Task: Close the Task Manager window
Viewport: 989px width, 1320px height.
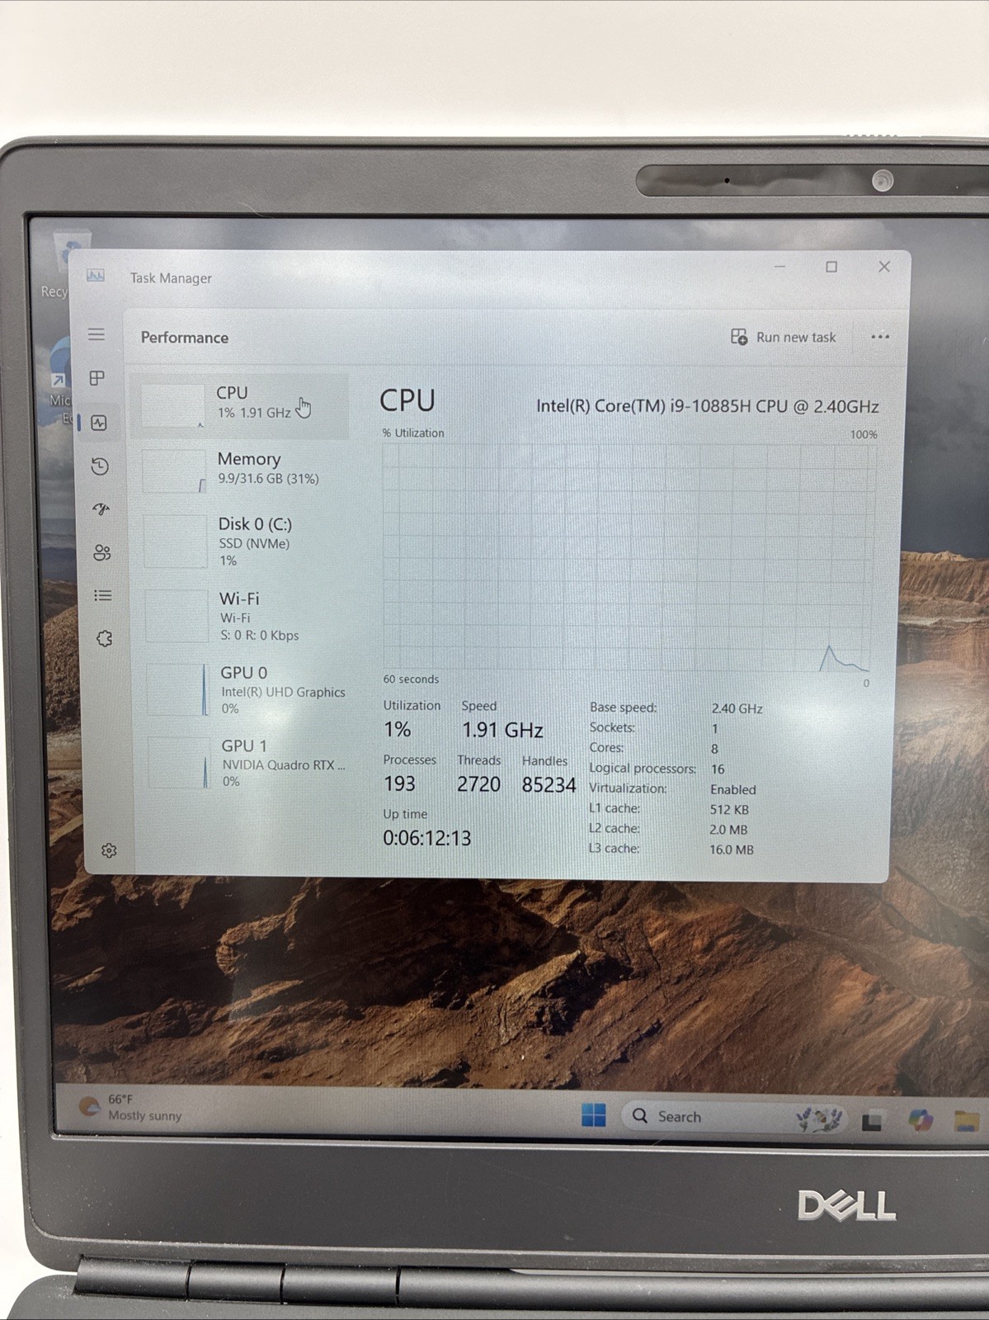Action: click(884, 267)
